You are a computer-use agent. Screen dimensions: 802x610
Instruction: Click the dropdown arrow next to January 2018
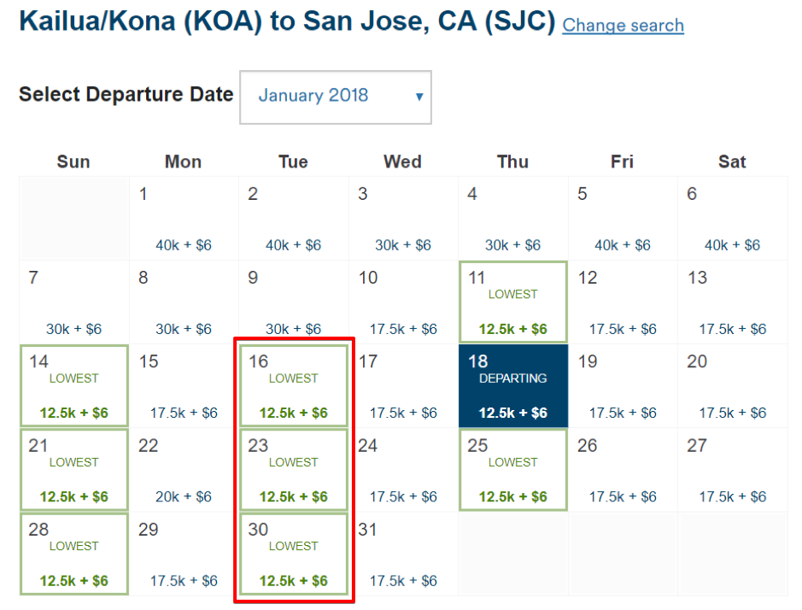419,97
